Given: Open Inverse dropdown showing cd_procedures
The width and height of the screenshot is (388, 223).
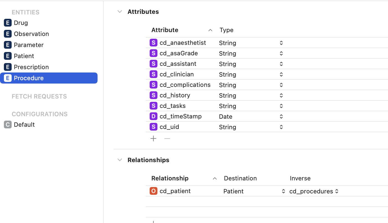Looking at the screenshot, I should click(337, 191).
